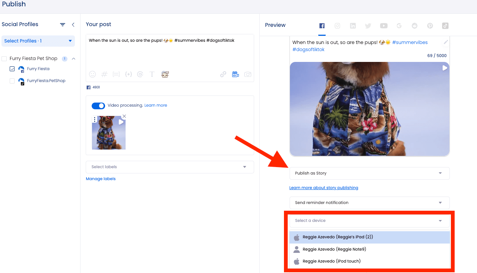Check the FurryFiesta.PetShop profile checkbox

[x=12, y=81]
